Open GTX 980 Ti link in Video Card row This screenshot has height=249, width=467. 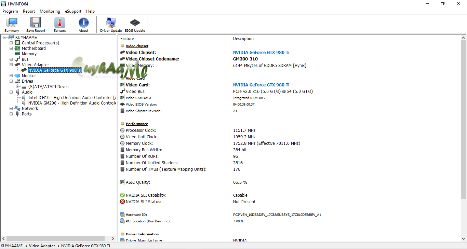pos(261,85)
